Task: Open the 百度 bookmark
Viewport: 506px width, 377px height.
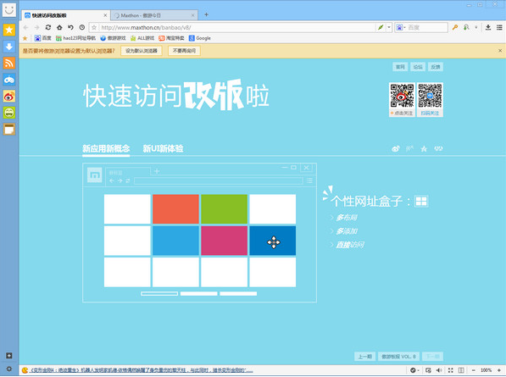Action: pyautogui.click(x=43, y=38)
